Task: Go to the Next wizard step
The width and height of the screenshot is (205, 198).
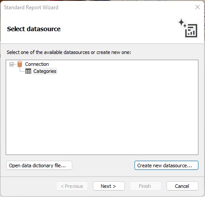Action: click(109, 186)
